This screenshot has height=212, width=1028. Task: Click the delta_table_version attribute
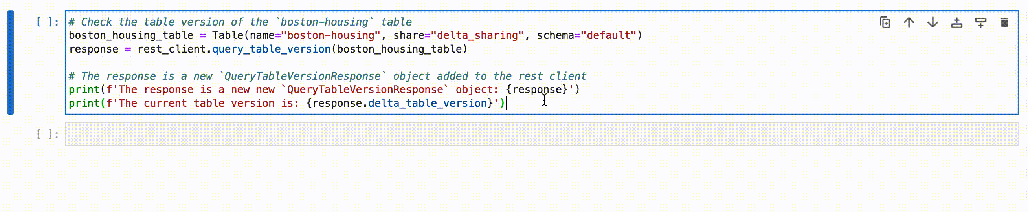tap(428, 104)
